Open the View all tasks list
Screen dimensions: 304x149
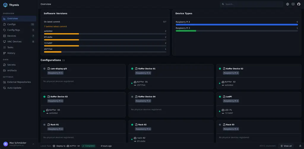pyautogui.click(x=286, y=146)
